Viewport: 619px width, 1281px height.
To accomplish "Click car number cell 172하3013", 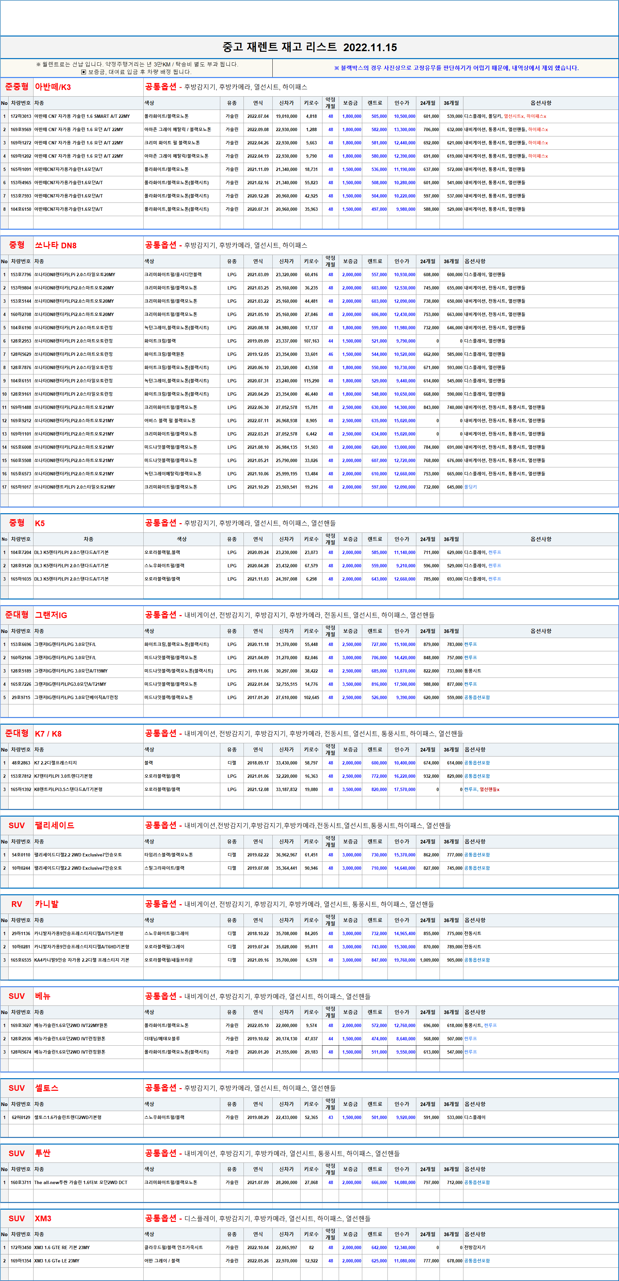I will tap(21, 117).
